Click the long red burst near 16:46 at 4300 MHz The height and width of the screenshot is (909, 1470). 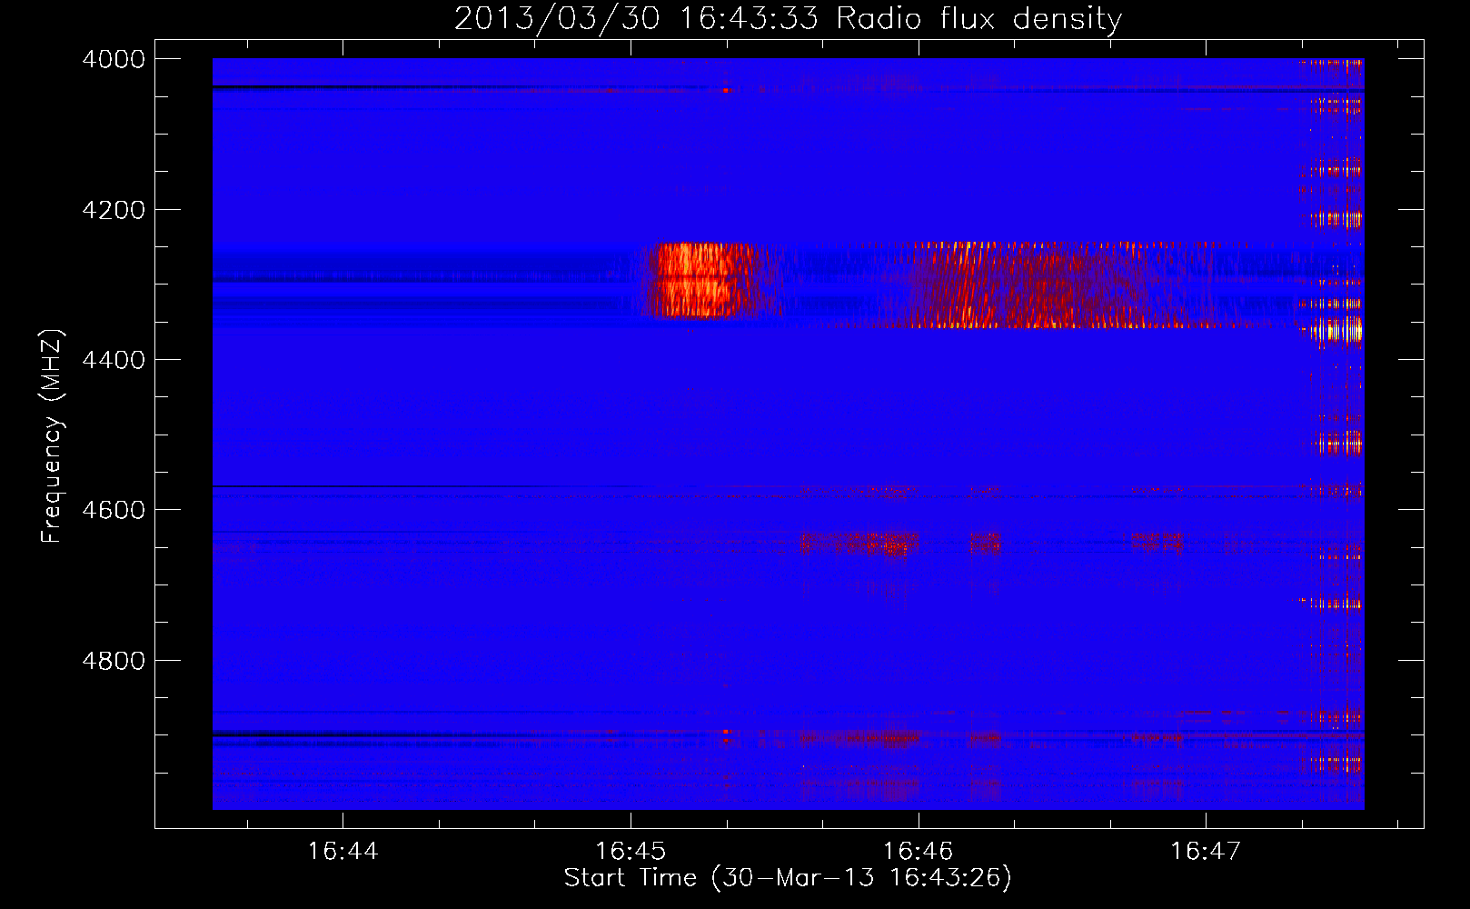pos(1045,285)
